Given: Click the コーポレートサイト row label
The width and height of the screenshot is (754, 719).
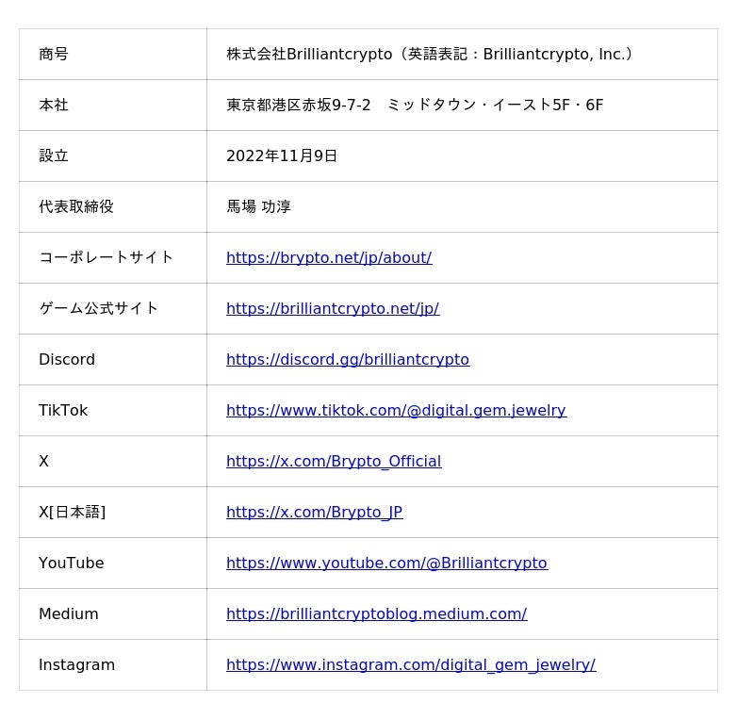Looking at the screenshot, I should click(107, 257).
